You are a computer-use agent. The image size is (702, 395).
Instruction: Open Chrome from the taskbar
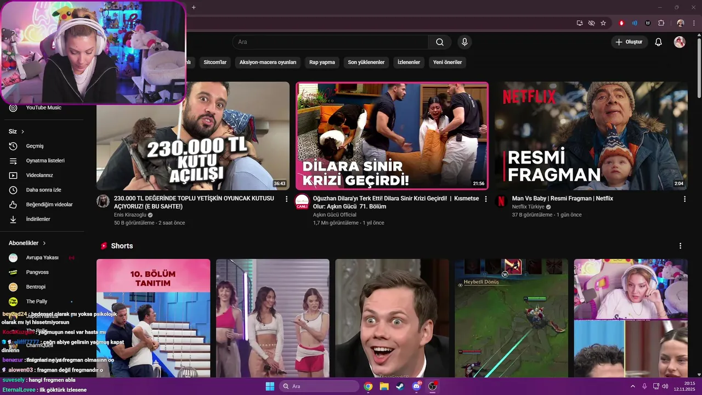pos(368,386)
